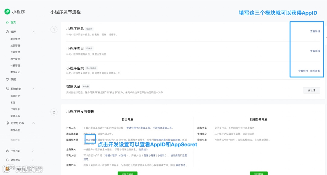Image resolution: width=327 pixels, height=175 pixels.
Task: View details of 小程序信息 row
Action: 315,31
